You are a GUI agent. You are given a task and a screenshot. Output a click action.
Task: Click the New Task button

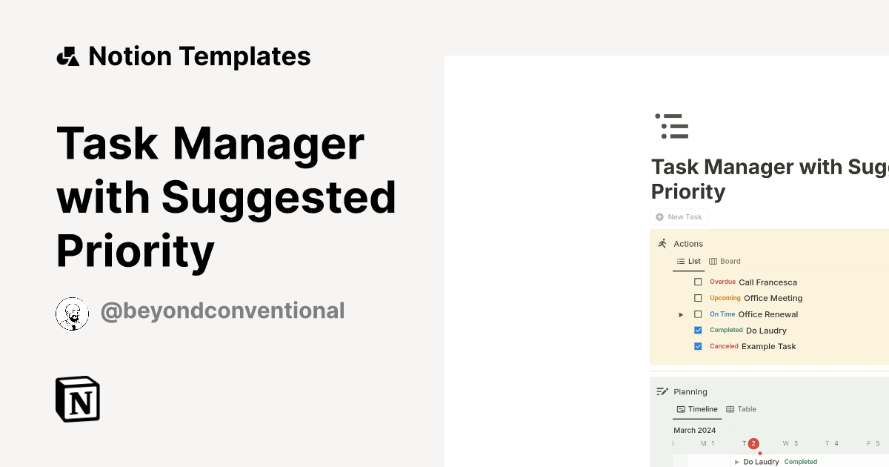tap(679, 216)
